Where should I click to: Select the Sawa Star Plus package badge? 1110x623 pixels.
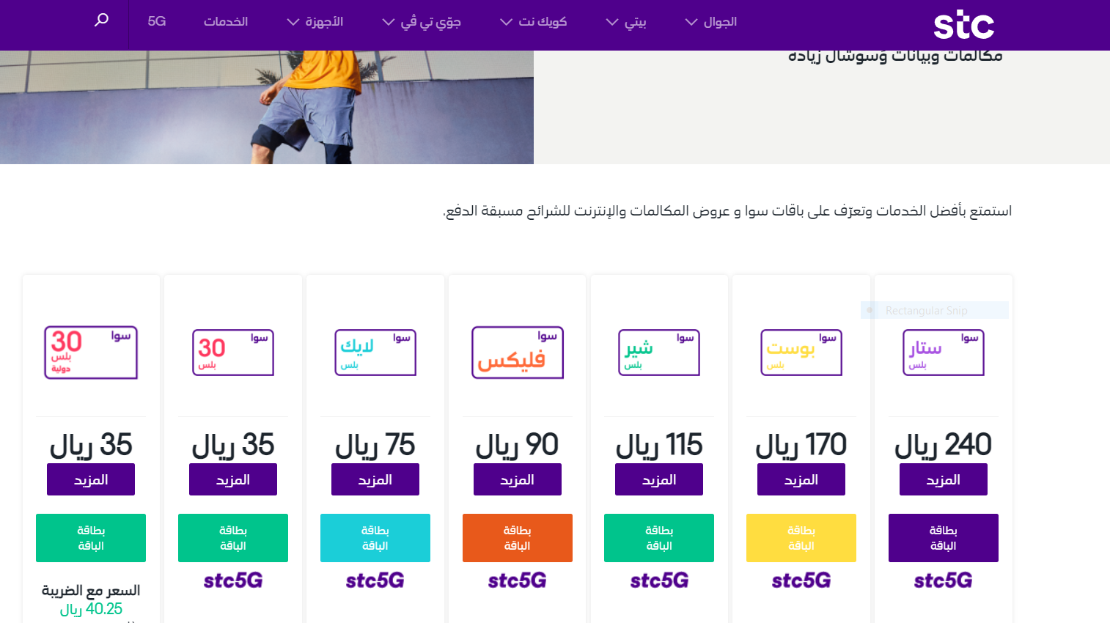point(943,352)
